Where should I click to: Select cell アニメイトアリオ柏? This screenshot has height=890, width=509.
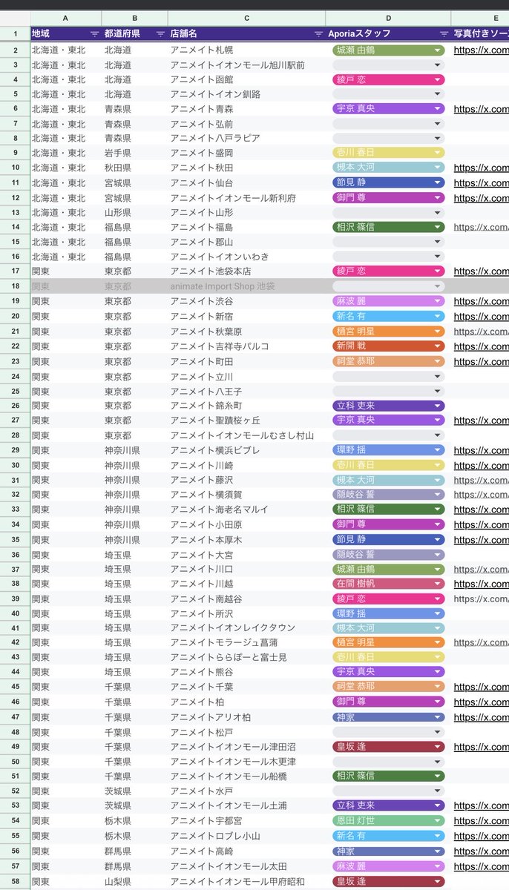[246, 717]
